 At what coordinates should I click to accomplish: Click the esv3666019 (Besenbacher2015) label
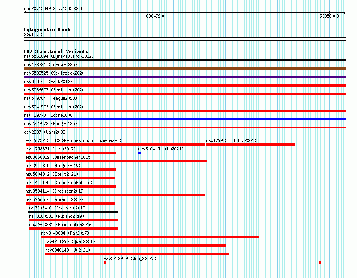point(59,157)
